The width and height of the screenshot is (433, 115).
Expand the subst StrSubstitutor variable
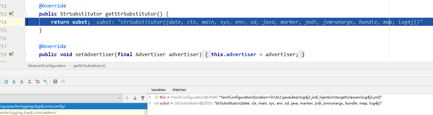point(150,103)
